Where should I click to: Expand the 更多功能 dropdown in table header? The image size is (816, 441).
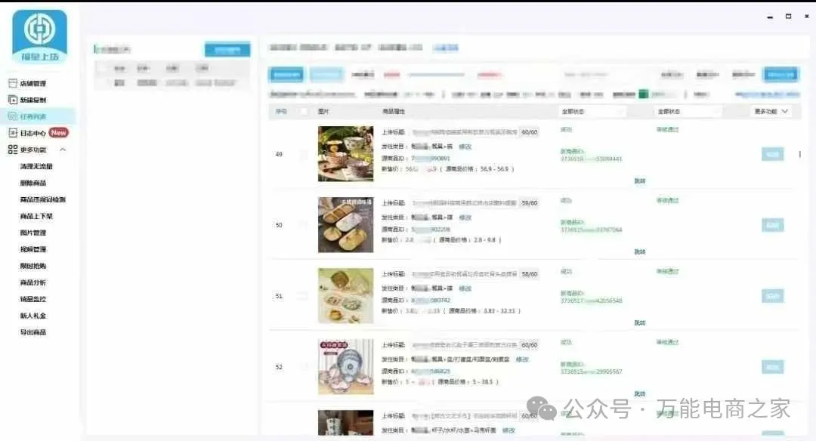click(x=771, y=112)
